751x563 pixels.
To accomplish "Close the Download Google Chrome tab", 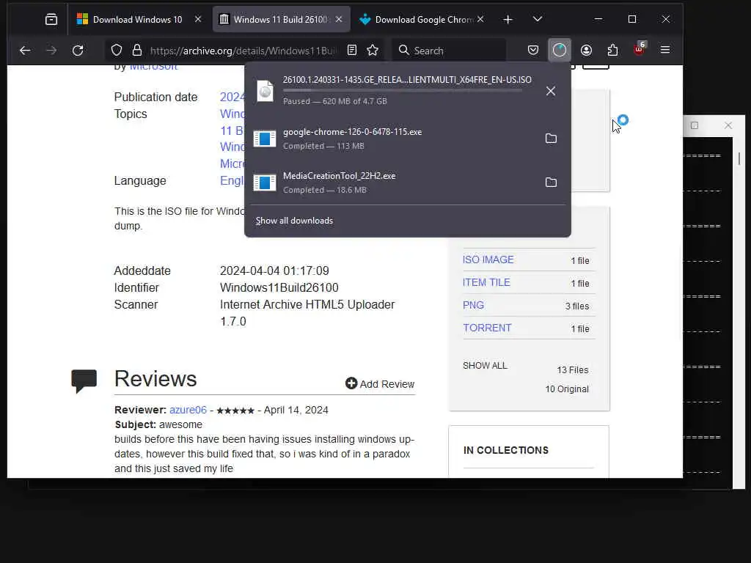I will pyautogui.click(x=480, y=19).
